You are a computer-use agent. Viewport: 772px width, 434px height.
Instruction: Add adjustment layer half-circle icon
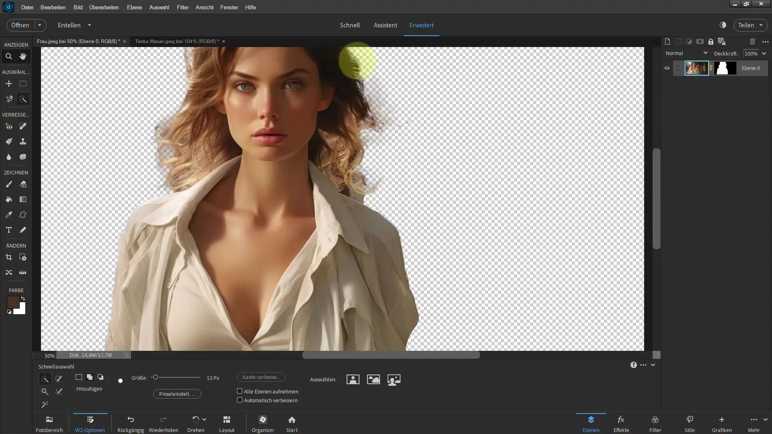coord(689,41)
